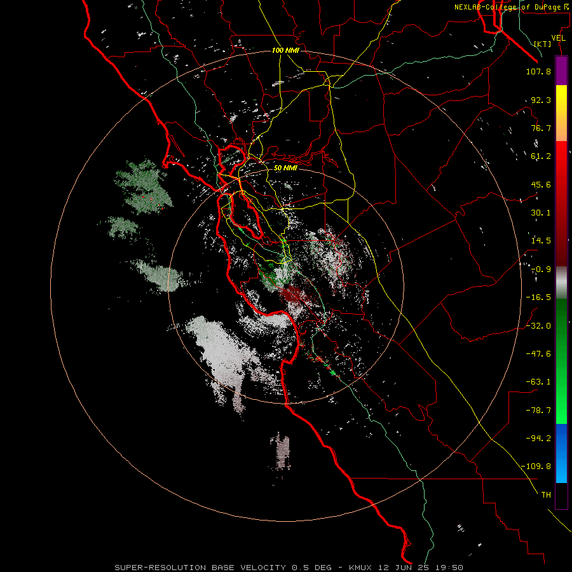Screen dimensions: 572x572
Task: Select the -78.7 velocity scale value
Action: 538,411
